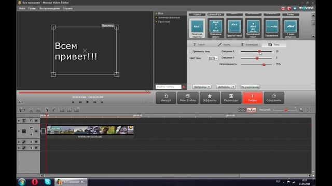The width and height of the screenshot is (332, 186).
Task: Click the active Титры button
Action: 253,98
